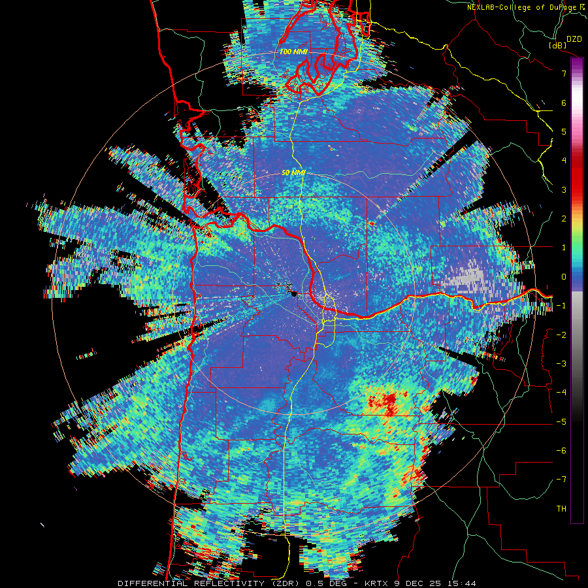Click the "TH" label on the color scale
588x588 pixels.
coord(561,509)
